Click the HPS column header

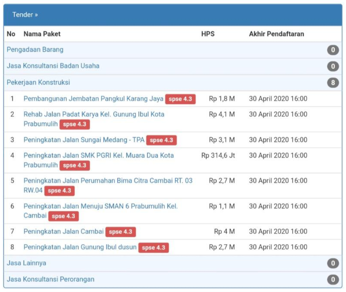[x=208, y=34]
